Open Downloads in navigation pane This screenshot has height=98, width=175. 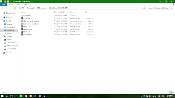tap(10, 30)
